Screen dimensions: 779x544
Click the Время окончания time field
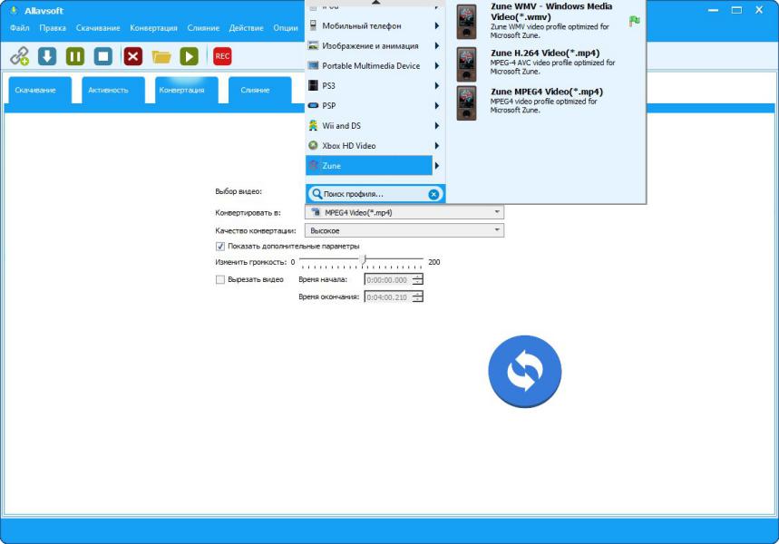coord(388,297)
